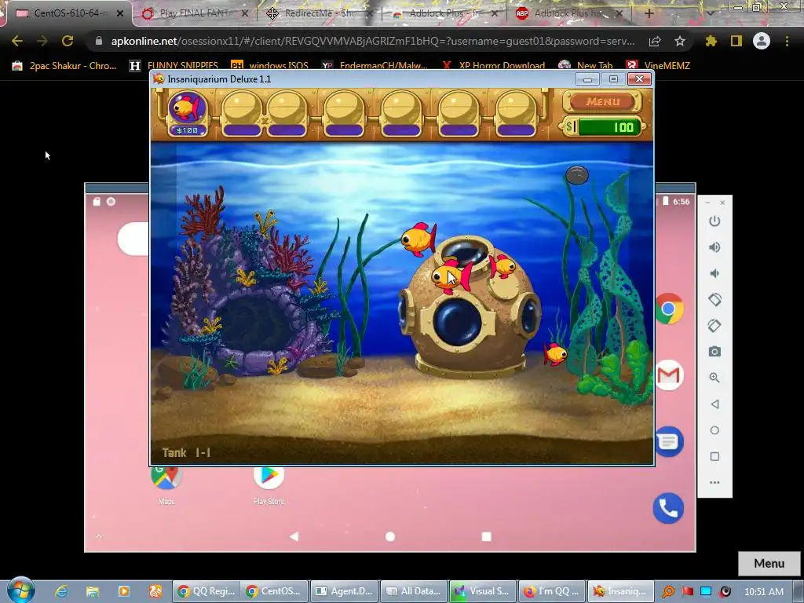Viewport: 804px width, 603px height.
Task: Open Internet Explorer from the taskbar
Action: tap(61, 591)
